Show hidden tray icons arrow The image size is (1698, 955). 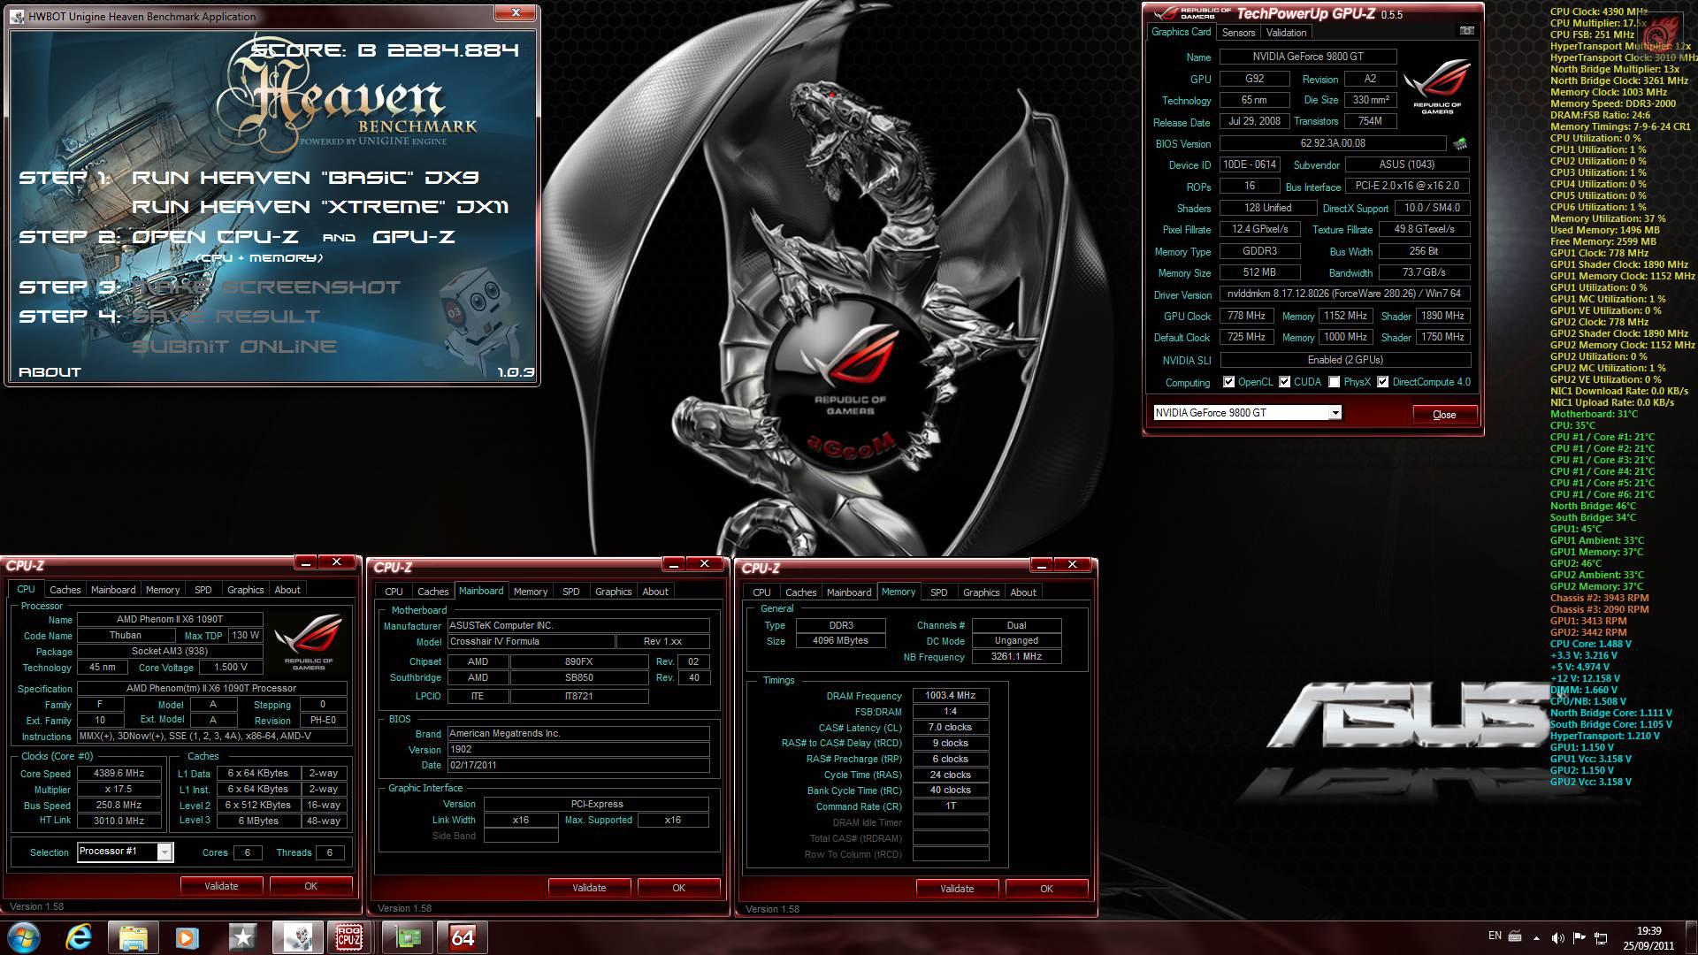click(1536, 937)
